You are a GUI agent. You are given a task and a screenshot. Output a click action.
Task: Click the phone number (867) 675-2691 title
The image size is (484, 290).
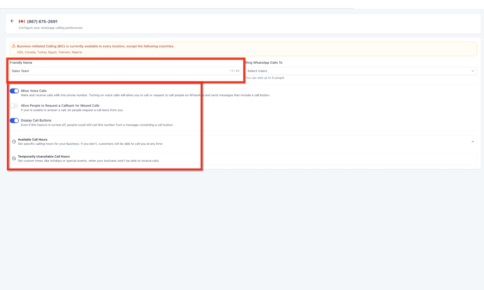tap(42, 21)
